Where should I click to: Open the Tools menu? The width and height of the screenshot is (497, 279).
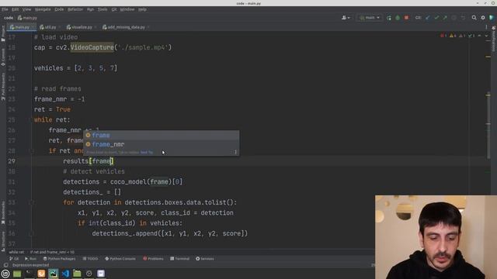tap(103, 9)
